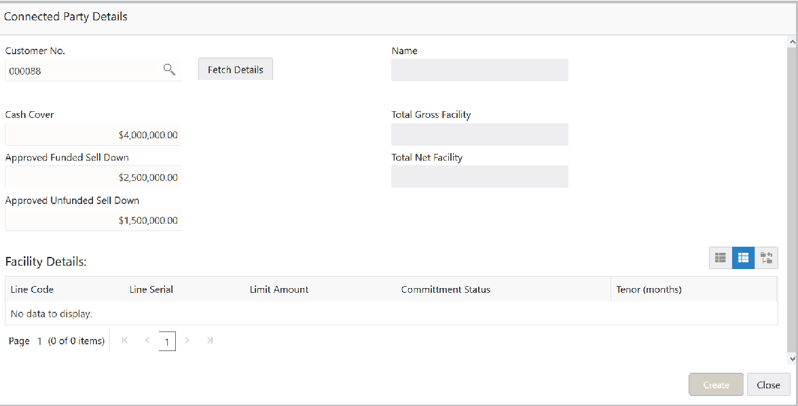The width and height of the screenshot is (798, 406).
Task: Close the Connected Party Details dialog
Action: tap(769, 385)
